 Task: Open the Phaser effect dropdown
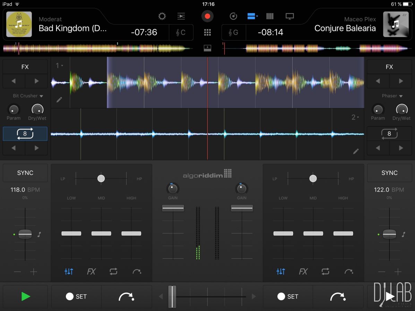(x=392, y=96)
